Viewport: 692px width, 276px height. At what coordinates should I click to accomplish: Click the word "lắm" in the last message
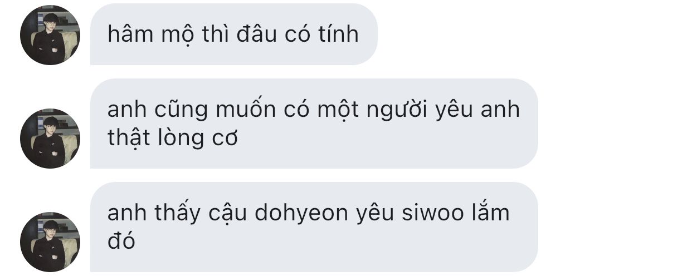(x=493, y=213)
